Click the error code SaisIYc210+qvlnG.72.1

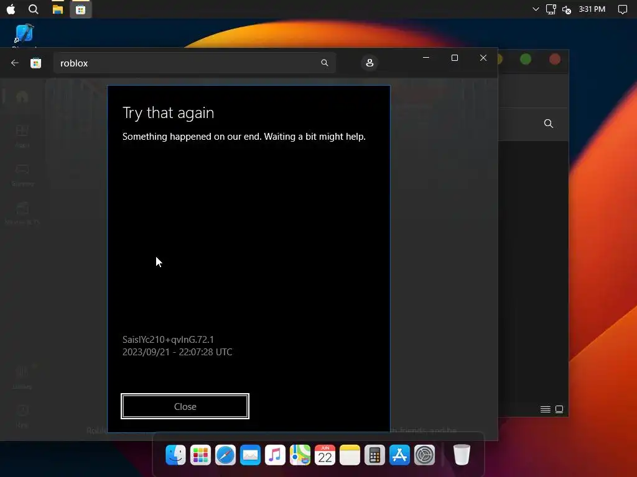pyautogui.click(x=168, y=340)
